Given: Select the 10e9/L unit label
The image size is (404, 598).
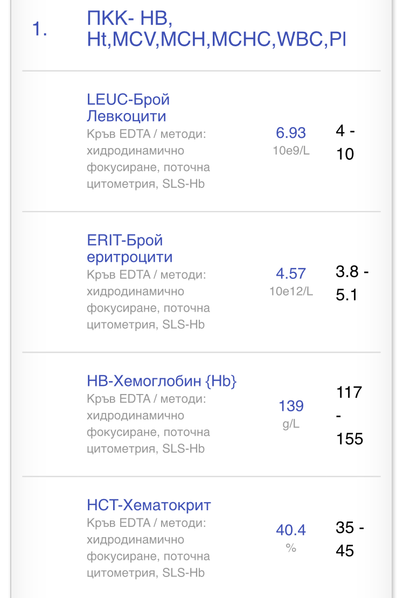Looking at the screenshot, I should (291, 150).
